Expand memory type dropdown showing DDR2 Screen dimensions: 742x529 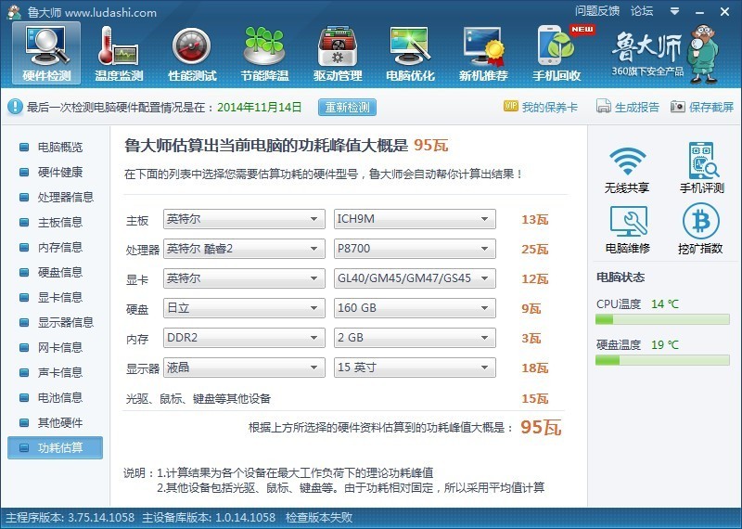coord(244,338)
